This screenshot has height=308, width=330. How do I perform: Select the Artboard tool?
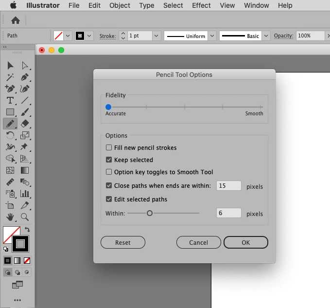tap(10, 205)
